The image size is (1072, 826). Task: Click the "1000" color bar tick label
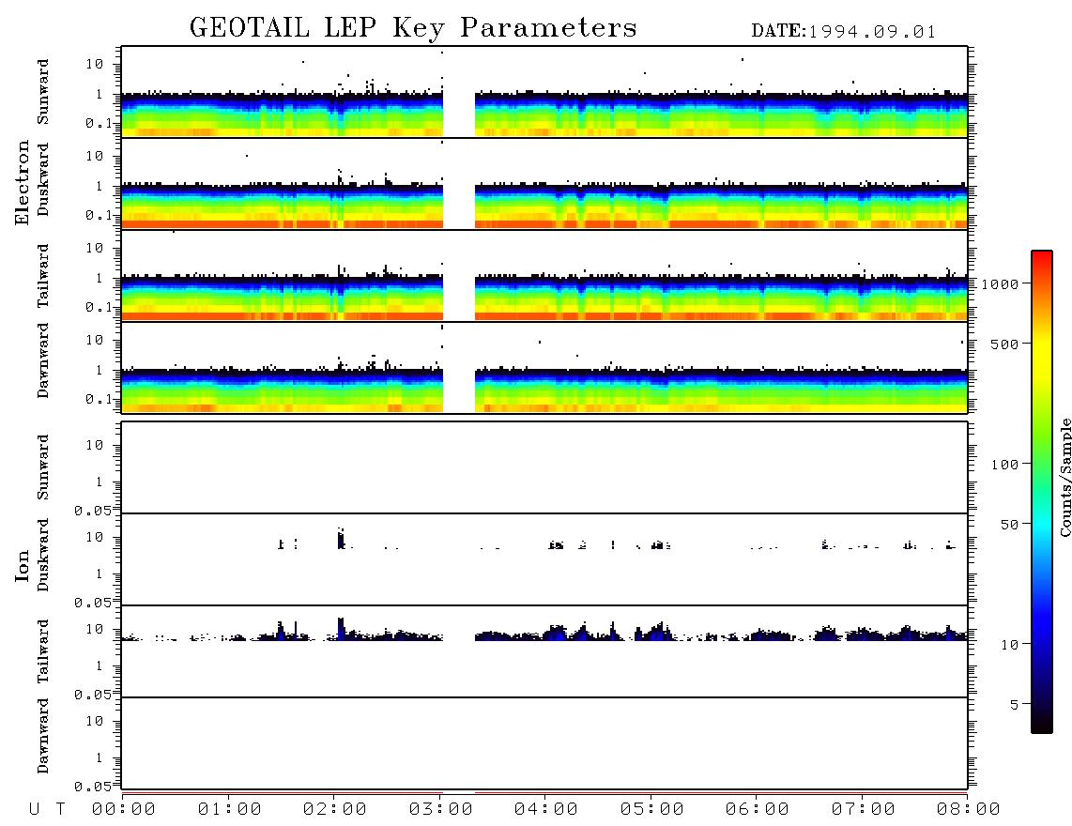[1000, 283]
